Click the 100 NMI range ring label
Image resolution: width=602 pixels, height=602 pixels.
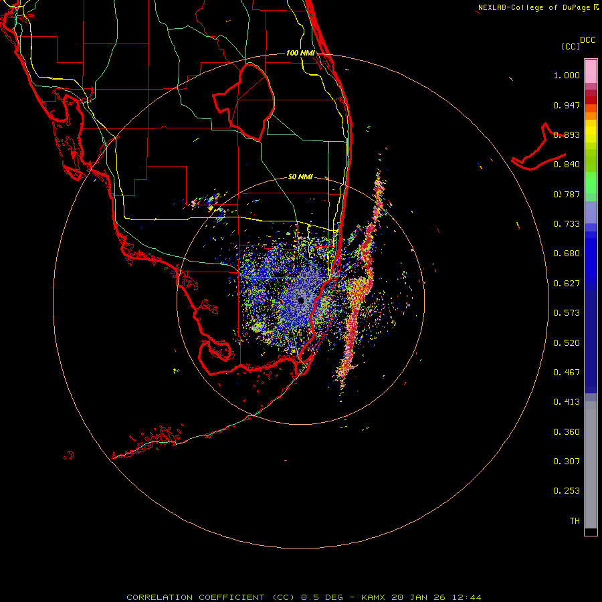click(300, 53)
